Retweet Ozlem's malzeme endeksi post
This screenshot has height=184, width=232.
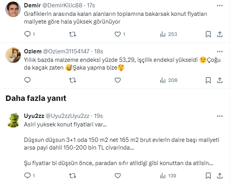point(72,80)
